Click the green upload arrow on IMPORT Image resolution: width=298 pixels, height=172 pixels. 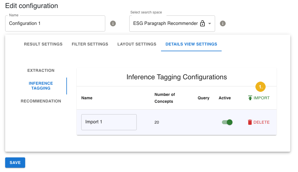pos(250,98)
